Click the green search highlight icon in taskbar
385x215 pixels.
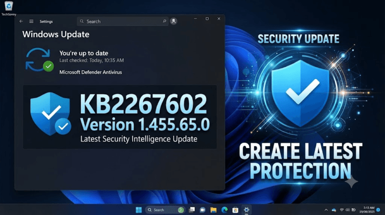(181, 210)
